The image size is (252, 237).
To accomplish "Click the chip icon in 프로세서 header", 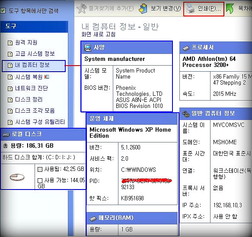I will click(186, 48).
